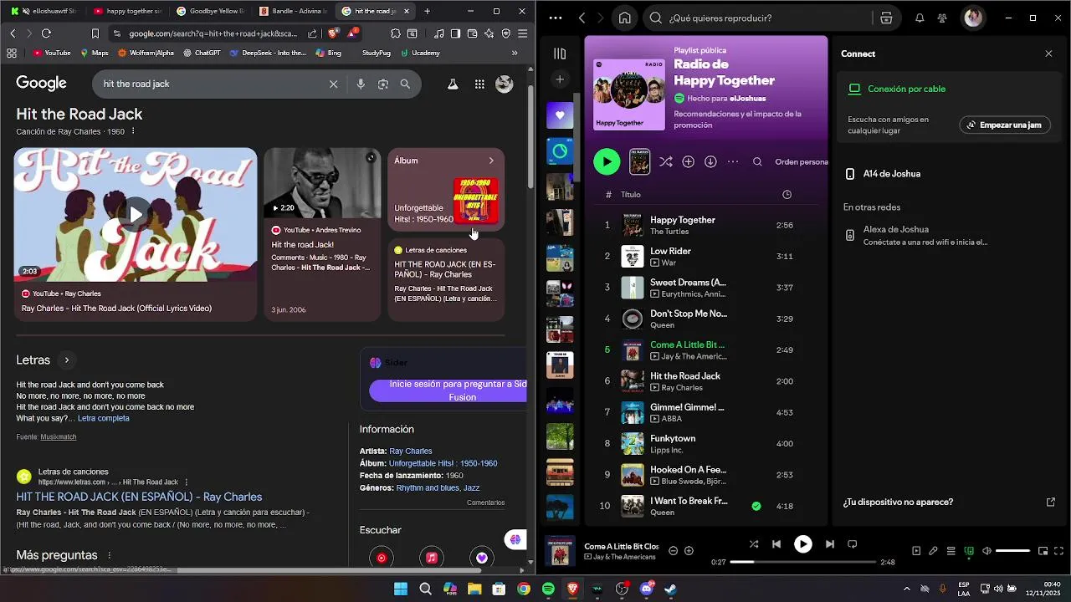Open Spotify friend activity icon
Image resolution: width=1071 pixels, height=602 pixels.
942,18
